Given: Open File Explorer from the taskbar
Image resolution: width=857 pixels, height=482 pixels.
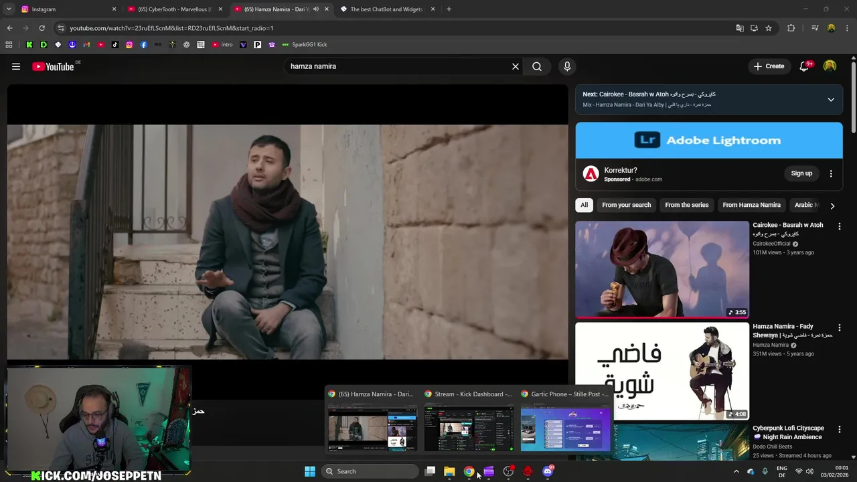Looking at the screenshot, I should click(x=449, y=471).
